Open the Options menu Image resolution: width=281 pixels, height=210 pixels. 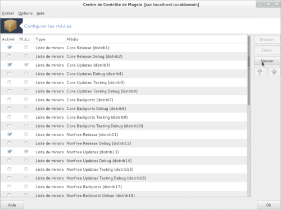pos(25,13)
